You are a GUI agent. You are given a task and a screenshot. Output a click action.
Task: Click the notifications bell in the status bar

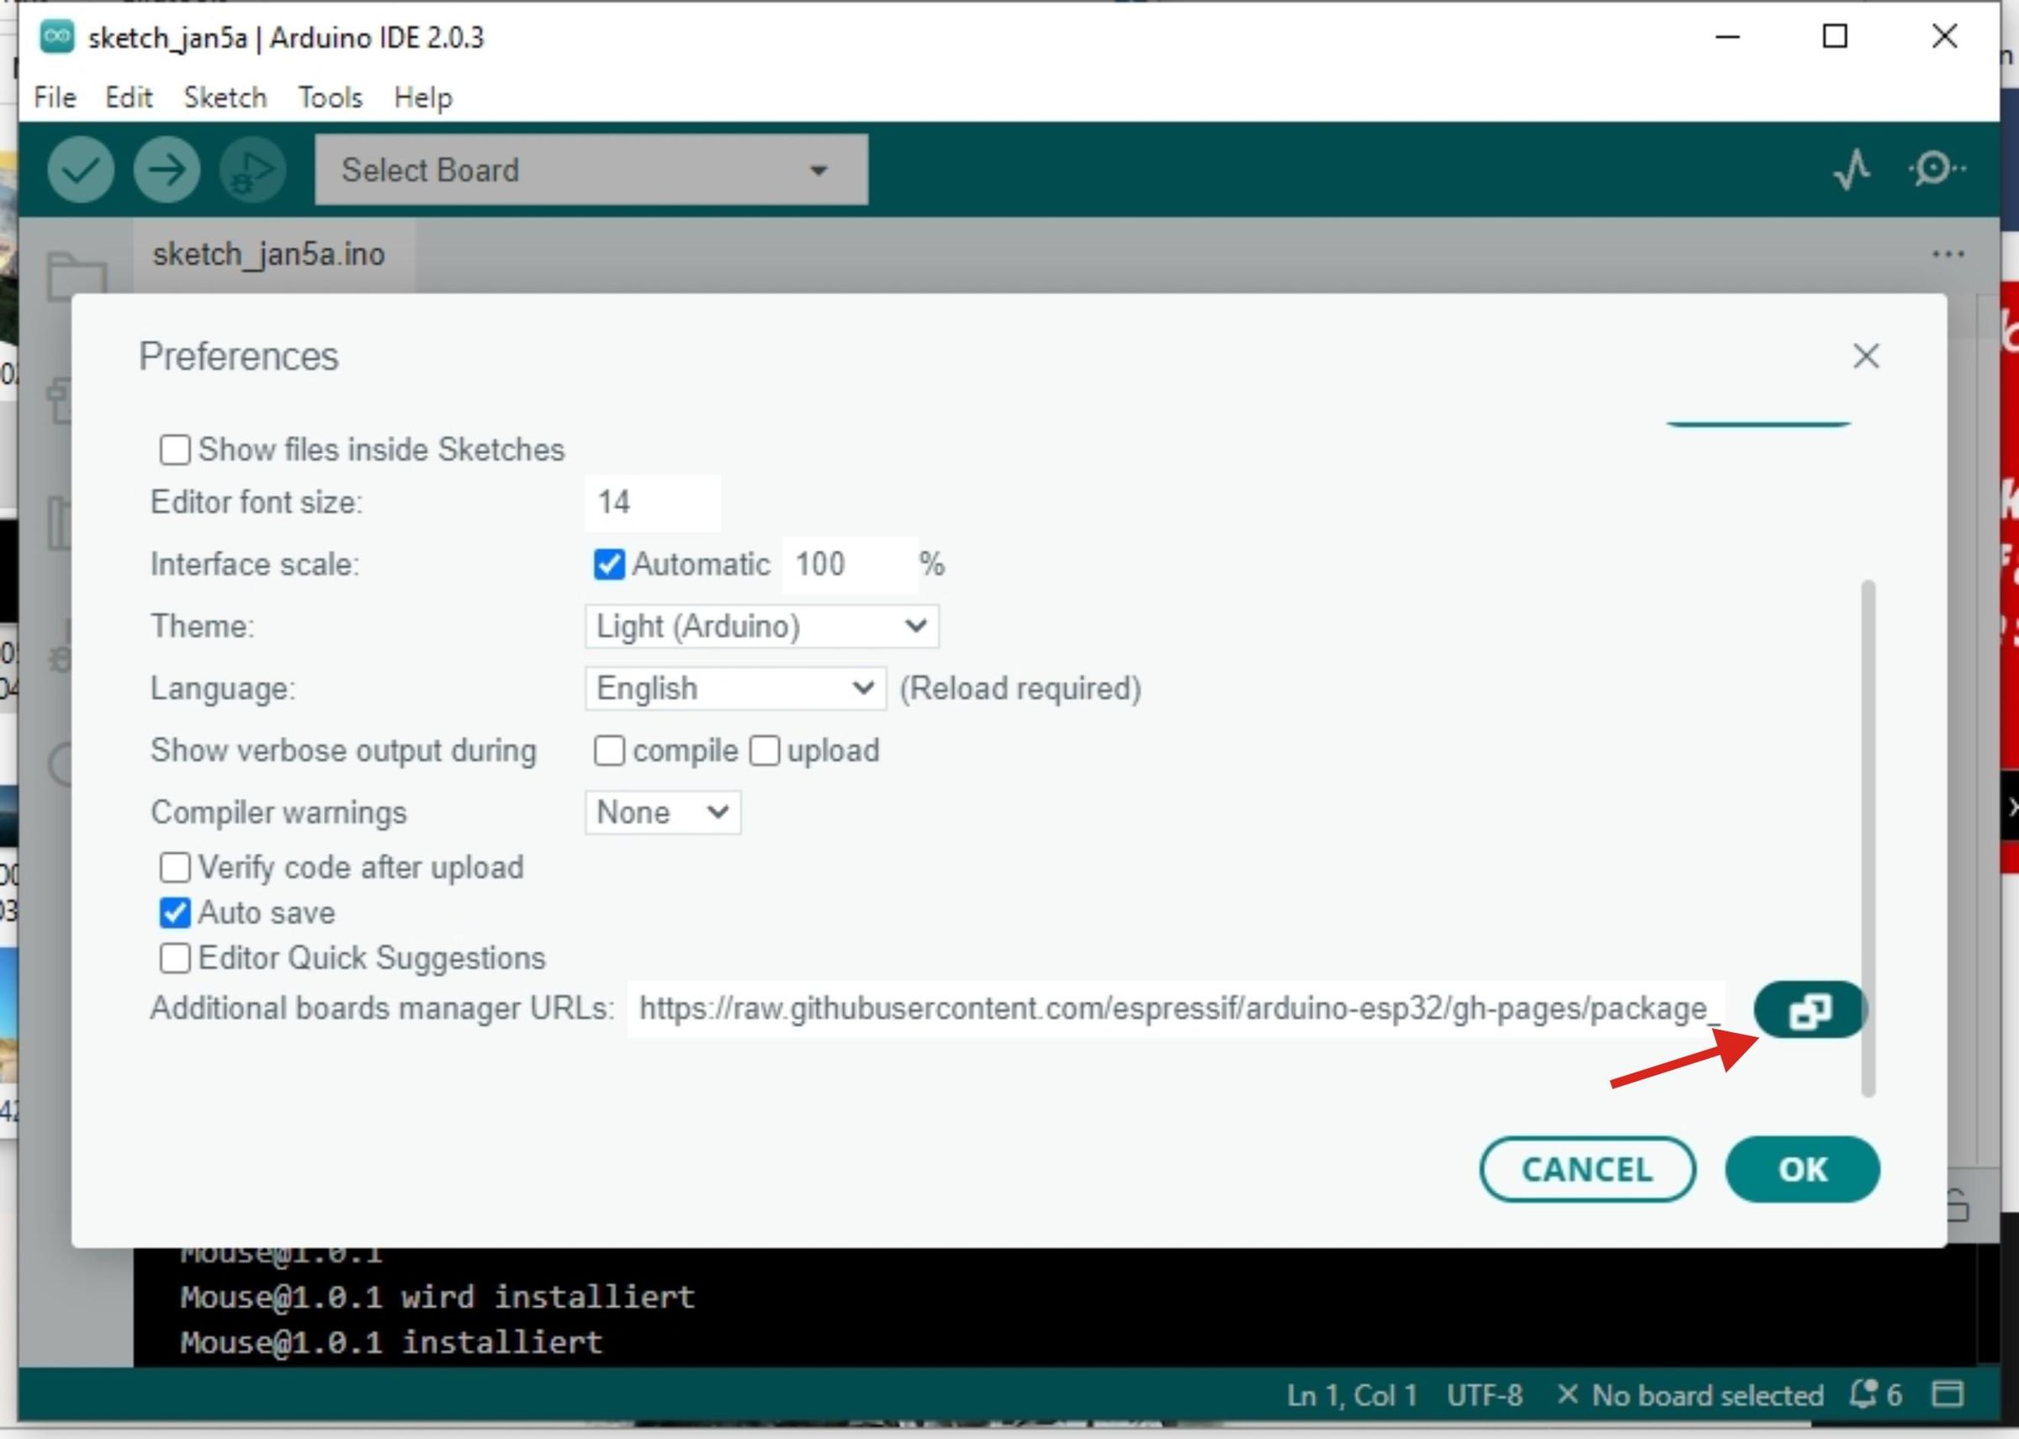click(1864, 1394)
